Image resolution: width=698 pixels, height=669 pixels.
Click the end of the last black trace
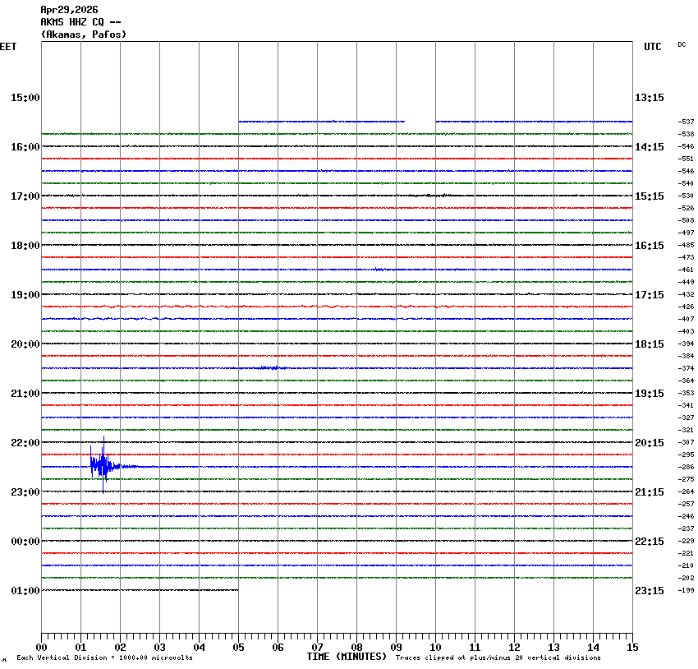[x=236, y=590]
